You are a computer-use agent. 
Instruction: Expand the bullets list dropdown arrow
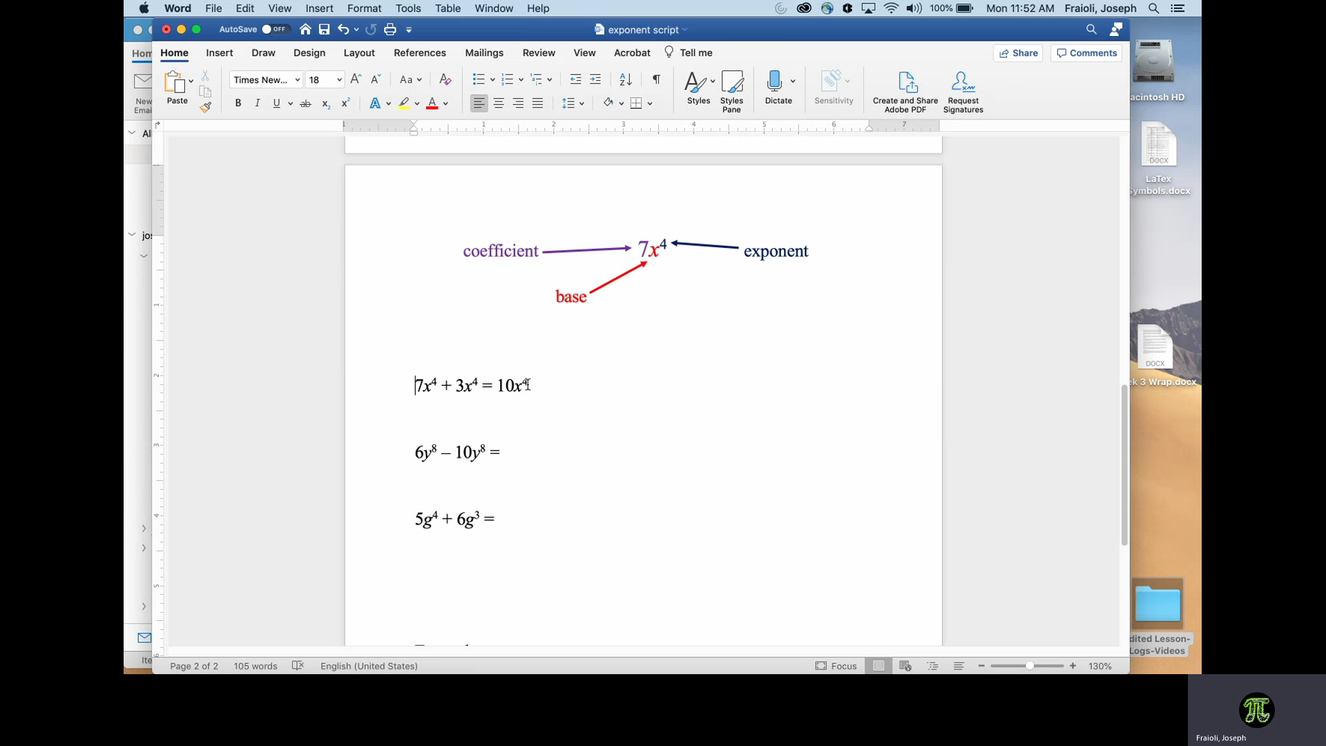(x=492, y=80)
